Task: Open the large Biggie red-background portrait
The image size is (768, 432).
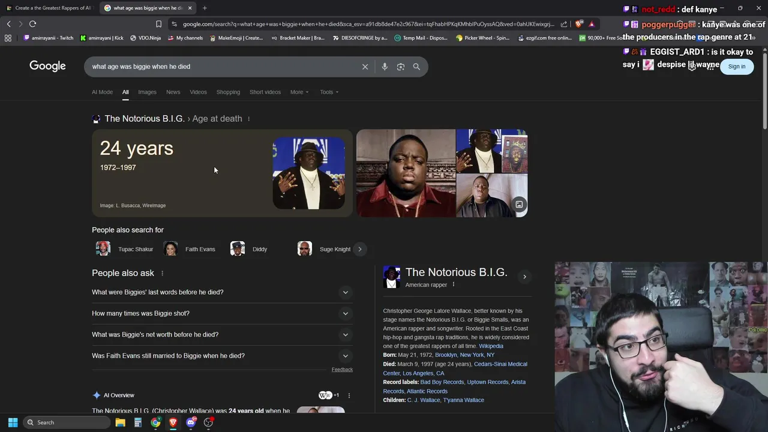Action: pyautogui.click(x=406, y=173)
